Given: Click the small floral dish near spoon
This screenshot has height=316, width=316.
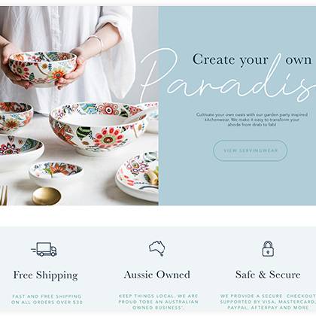Looking at the screenshot, I should click(x=56, y=172).
